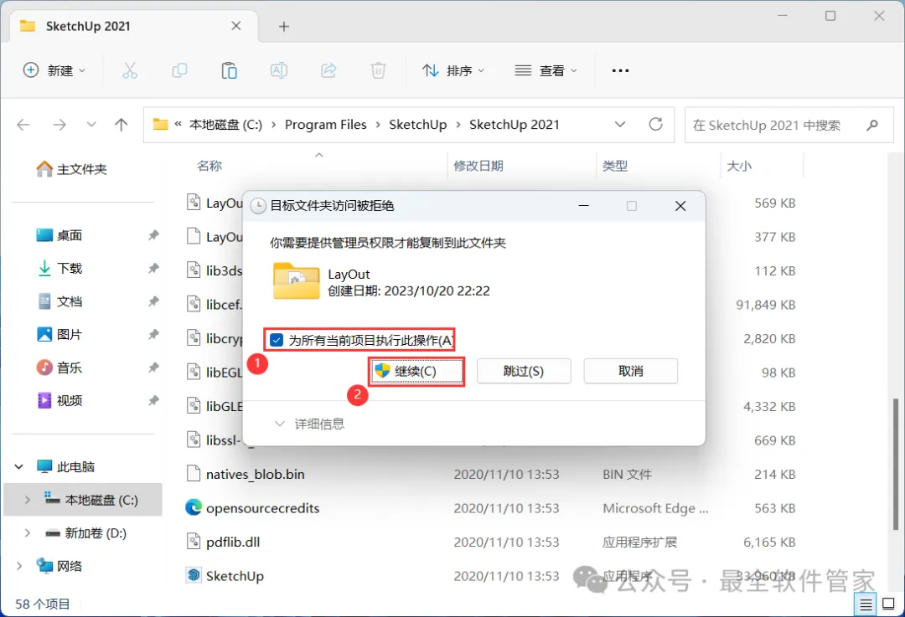Collapse the This PC (此电脑) tree node
This screenshot has height=617, width=905.
click(x=19, y=466)
